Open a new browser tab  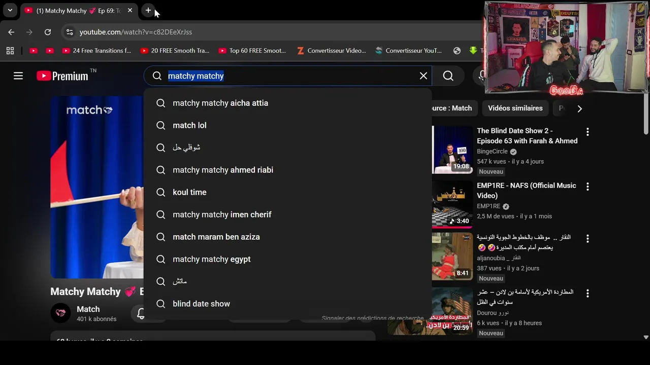coord(148,10)
